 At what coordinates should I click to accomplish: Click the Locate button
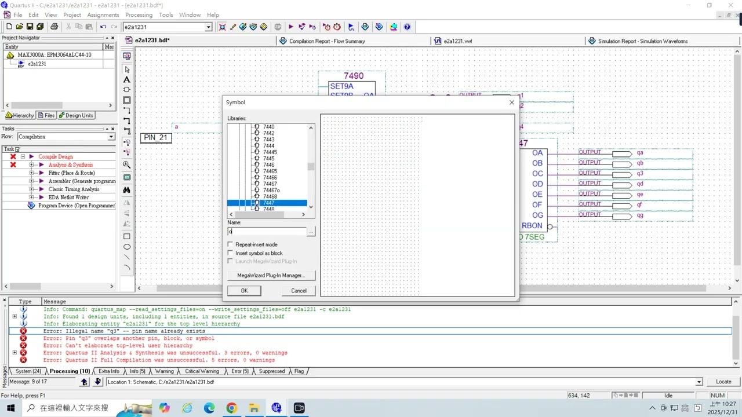point(723,382)
